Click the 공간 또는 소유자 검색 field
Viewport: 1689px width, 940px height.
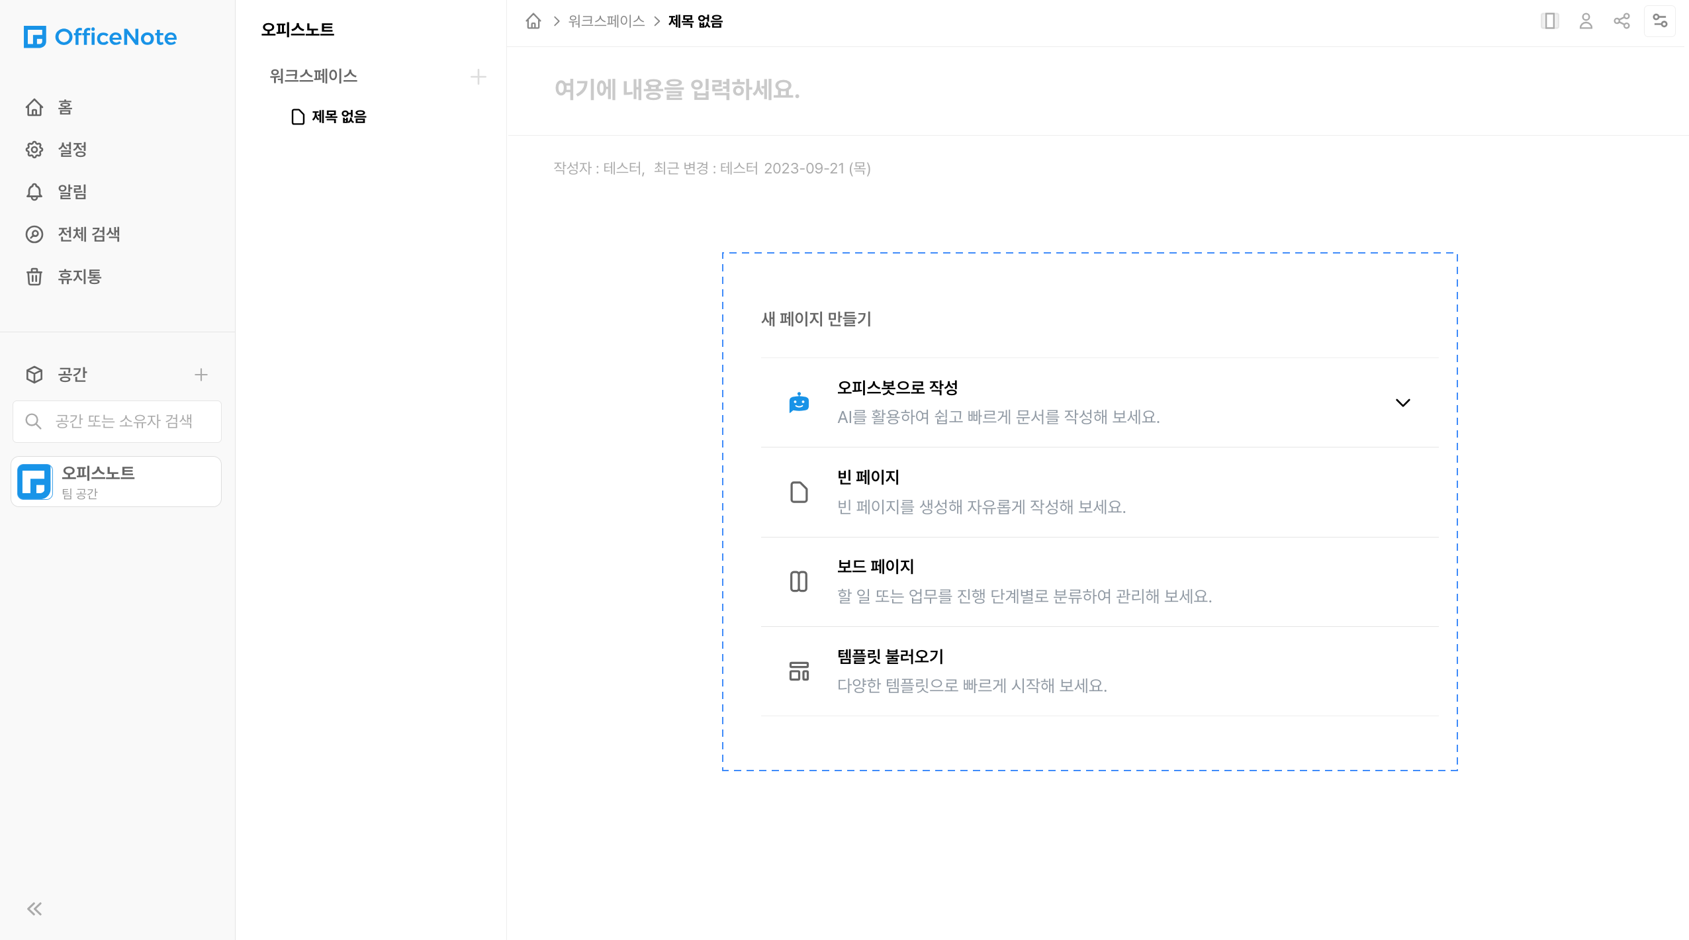pyautogui.click(x=124, y=421)
